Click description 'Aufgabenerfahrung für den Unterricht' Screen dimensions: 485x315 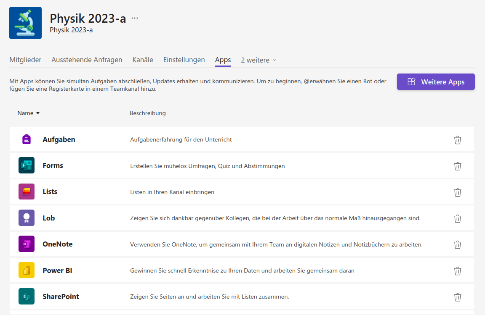pyautogui.click(x=181, y=139)
